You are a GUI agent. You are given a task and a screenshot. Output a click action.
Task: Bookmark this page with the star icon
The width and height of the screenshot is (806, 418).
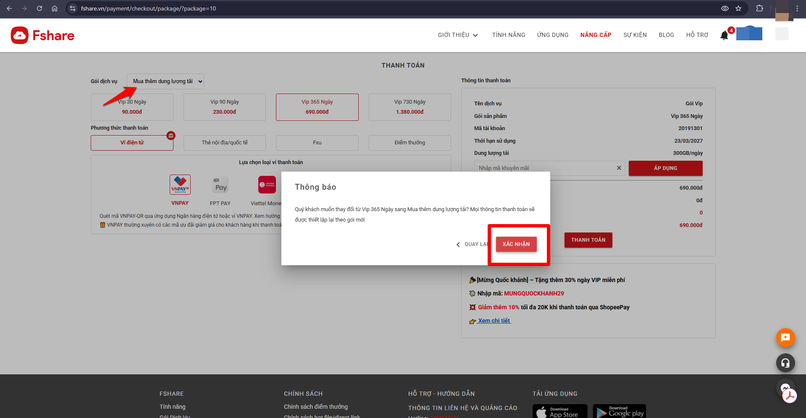(738, 8)
